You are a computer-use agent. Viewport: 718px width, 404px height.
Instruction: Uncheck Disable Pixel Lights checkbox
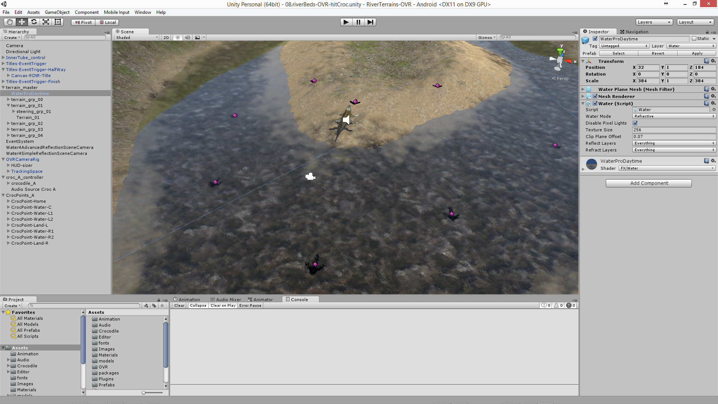pyautogui.click(x=635, y=123)
